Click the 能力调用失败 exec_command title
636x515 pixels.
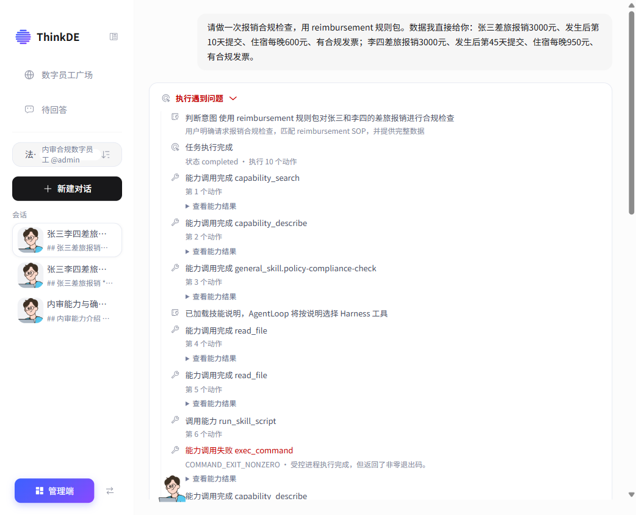pyautogui.click(x=239, y=450)
